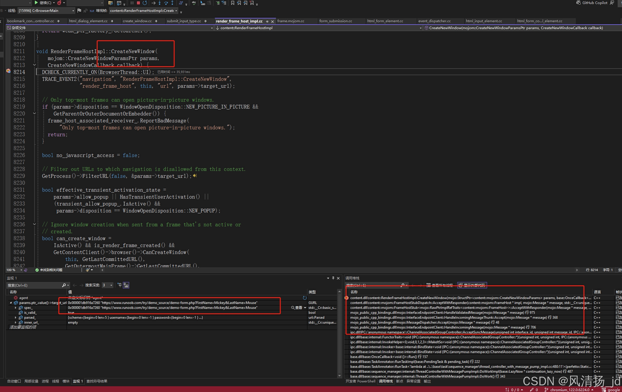Toggle Show External Code in call stack
The width and height of the screenshot is (622, 392).
pos(472,285)
